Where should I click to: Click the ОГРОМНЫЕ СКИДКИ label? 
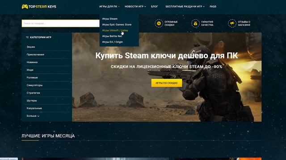coord(171,24)
